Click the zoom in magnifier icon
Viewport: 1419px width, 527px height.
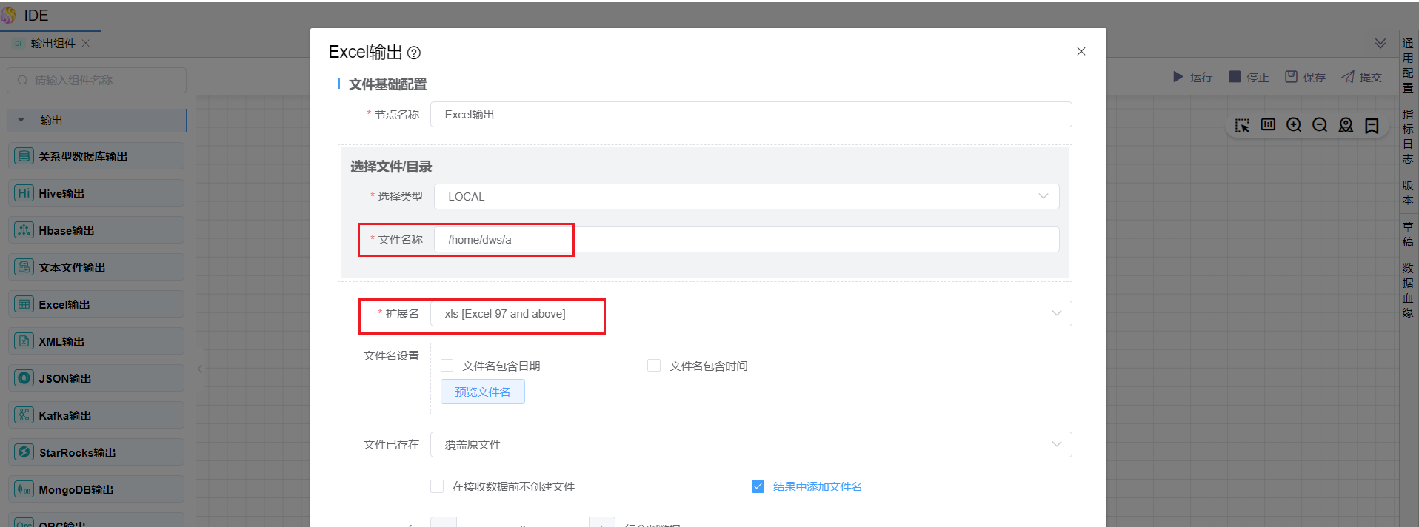(1294, 125)
